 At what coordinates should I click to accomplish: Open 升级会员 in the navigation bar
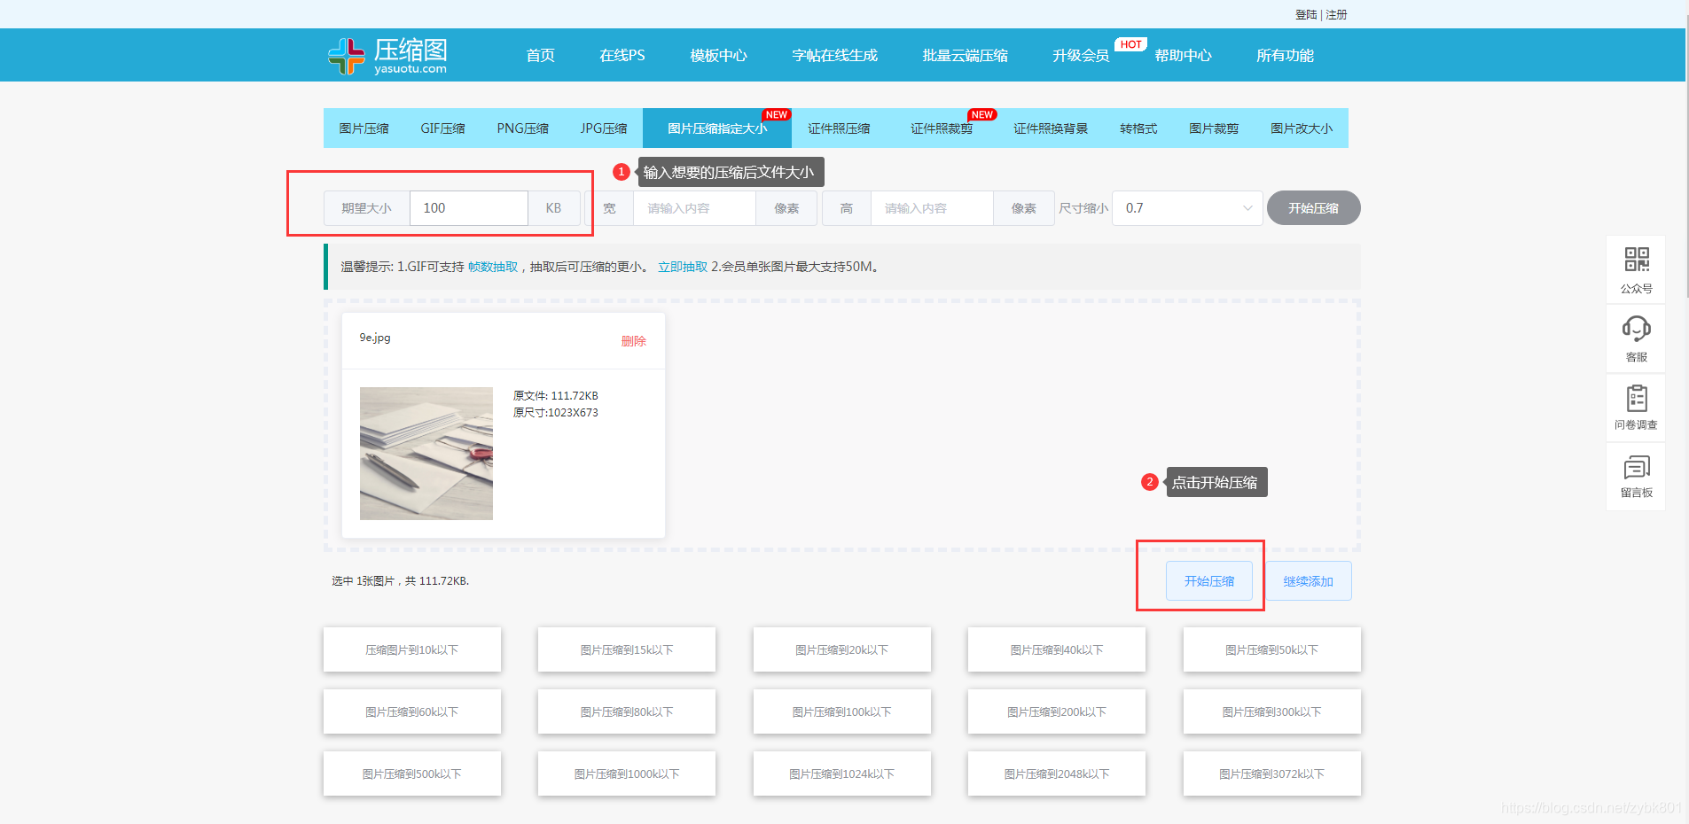(1081, 55)
